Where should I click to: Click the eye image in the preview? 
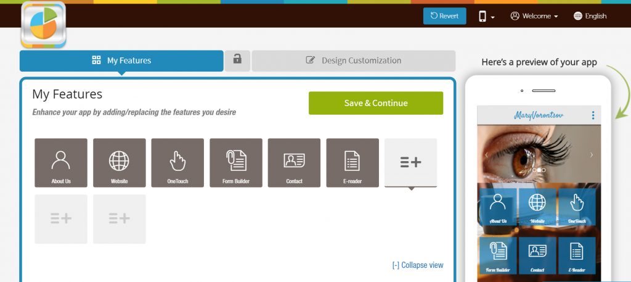(539, 154)
